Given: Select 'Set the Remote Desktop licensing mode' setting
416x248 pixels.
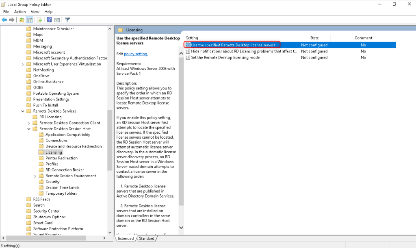Looking at the screenshot, I should coord(225,57).
